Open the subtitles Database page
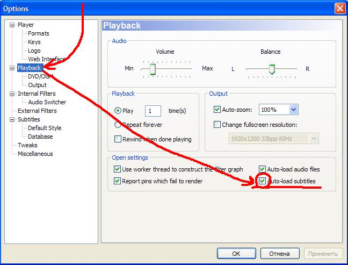Screen dimensions: 348x265 (x=40, y=137)
